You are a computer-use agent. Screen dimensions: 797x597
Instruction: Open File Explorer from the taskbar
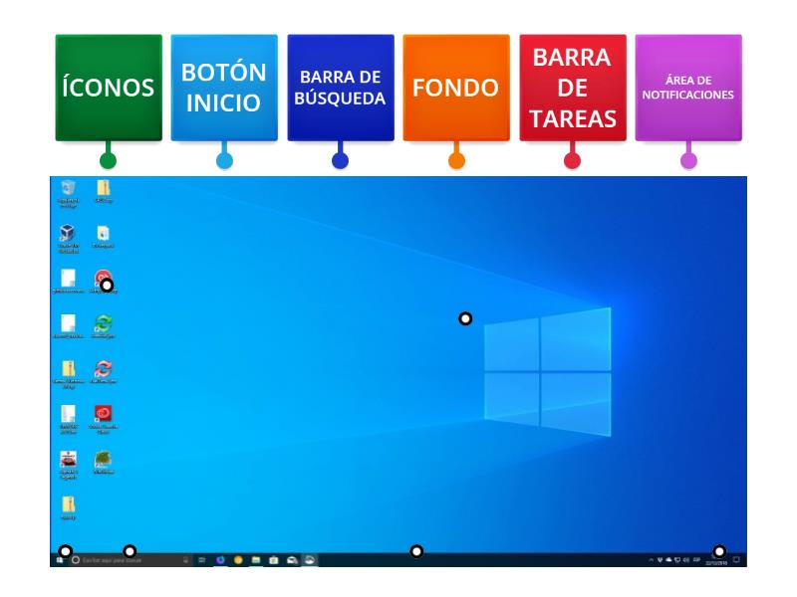click(255, 558)
